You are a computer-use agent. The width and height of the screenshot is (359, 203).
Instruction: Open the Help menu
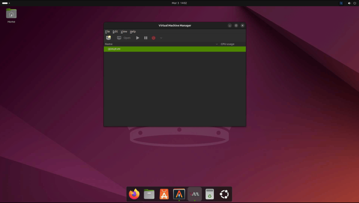tap(133, 32)
